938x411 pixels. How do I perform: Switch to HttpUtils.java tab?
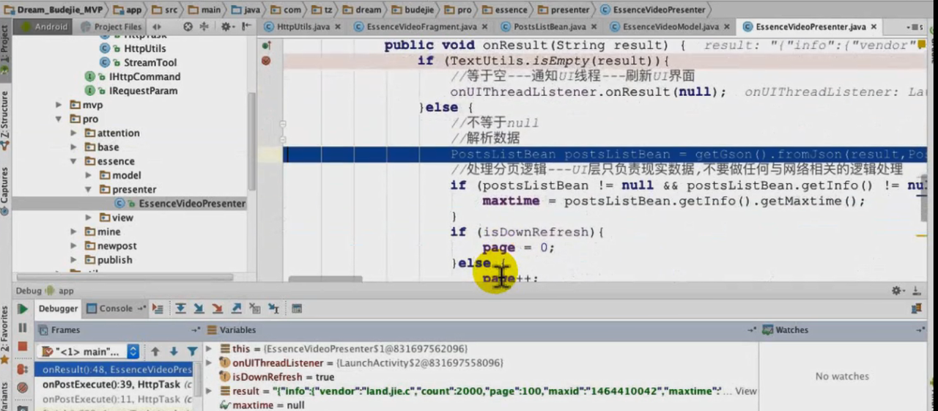302,27
